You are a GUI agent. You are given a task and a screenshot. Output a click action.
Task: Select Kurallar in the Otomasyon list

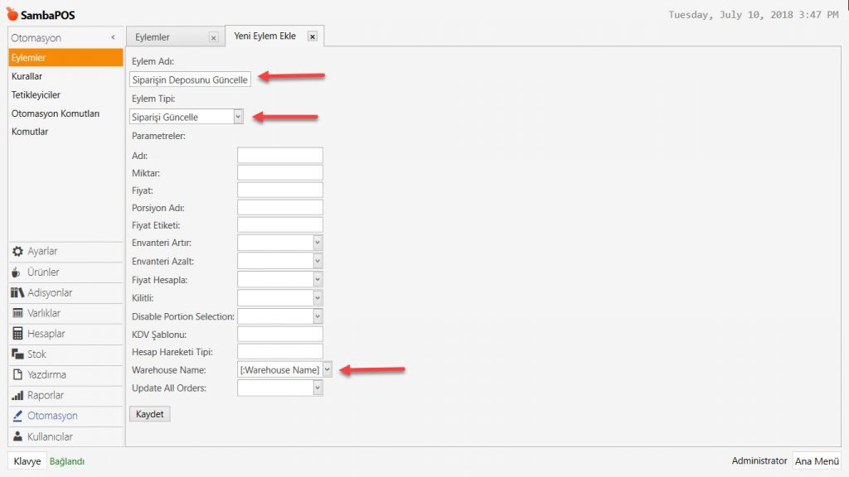coord(27,76)
